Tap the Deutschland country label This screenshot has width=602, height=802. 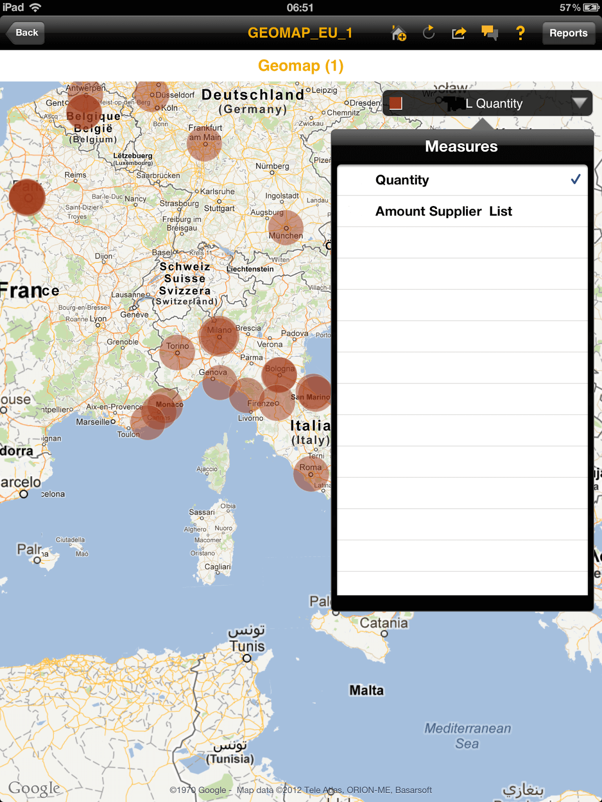[x=253, y=95]
